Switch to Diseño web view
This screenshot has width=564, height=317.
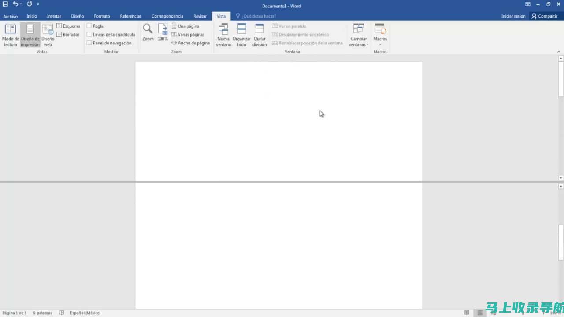[x=48, y=35]
